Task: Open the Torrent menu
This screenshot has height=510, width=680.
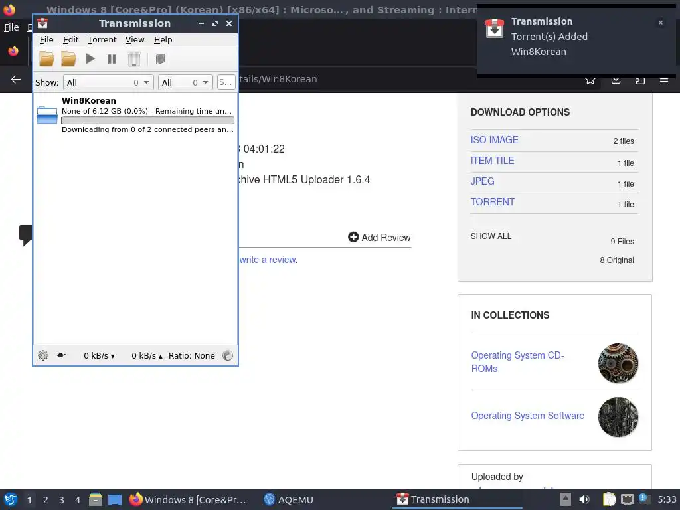Action: coord(102,39)
